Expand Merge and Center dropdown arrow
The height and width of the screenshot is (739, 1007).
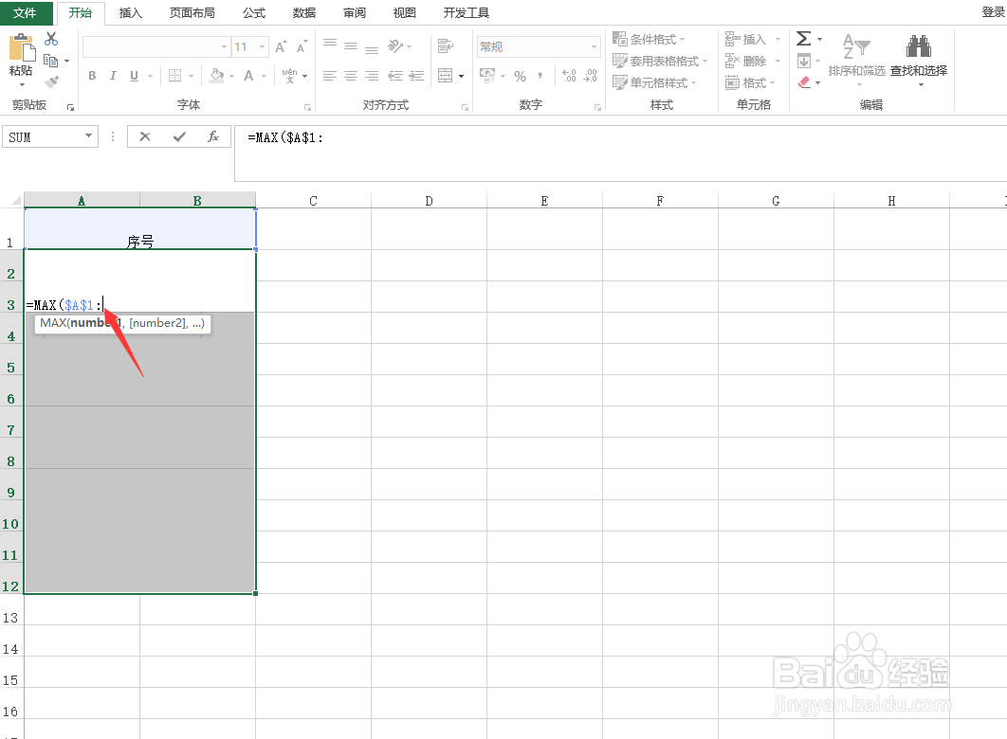pos(462,77)
